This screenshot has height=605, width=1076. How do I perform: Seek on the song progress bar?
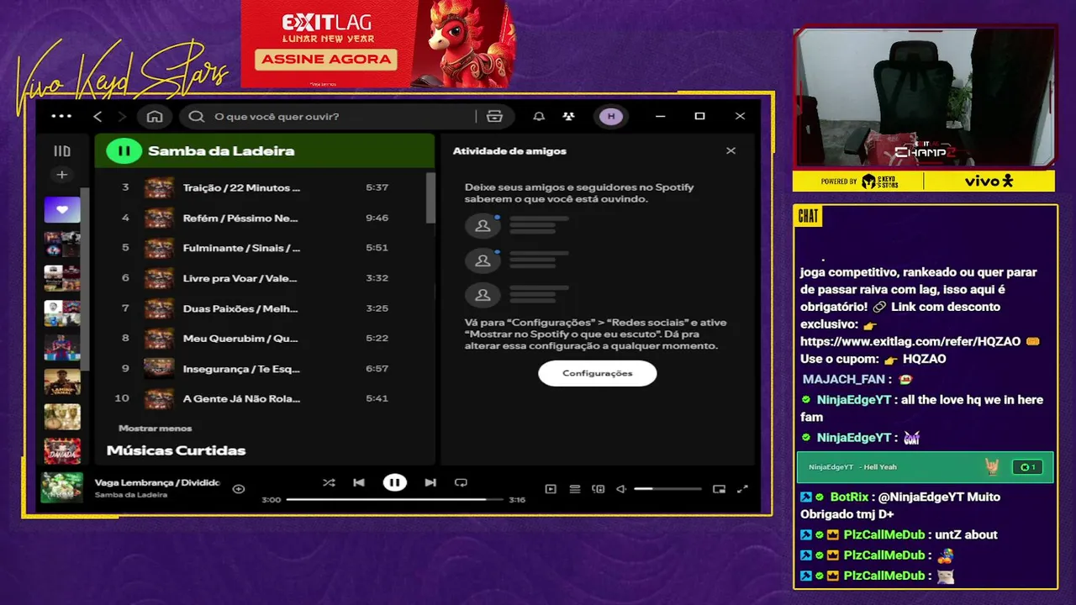point(394,499)
